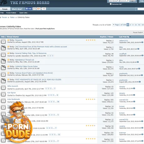Go to last post icon in caverna row
Image resolution: width=144 pixels, height=144 pixels.
pyautogui.click(x=142, y=128)
